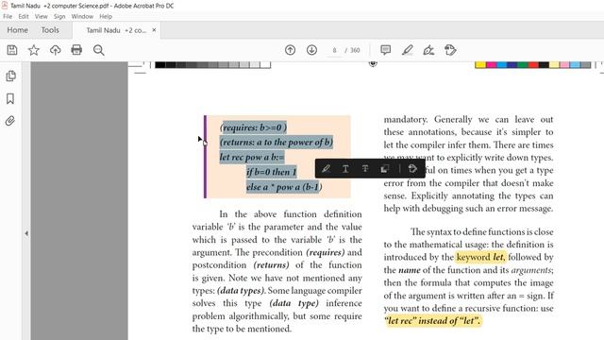This screenshot has height=340, width=604.
Task: Print the document with the printer icon
Action: coord(76,50)
